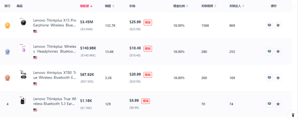
Task: Open chart icon for Wireless Headphones row
Action: (269, 51)
